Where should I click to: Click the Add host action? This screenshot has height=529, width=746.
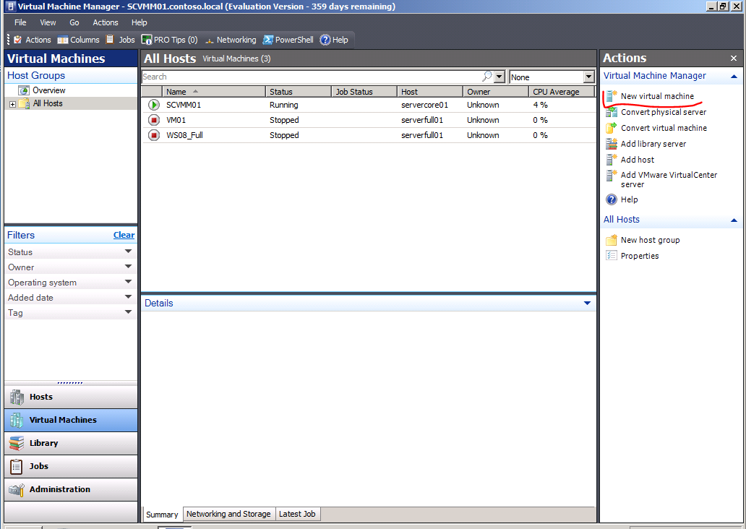(630, 160)
